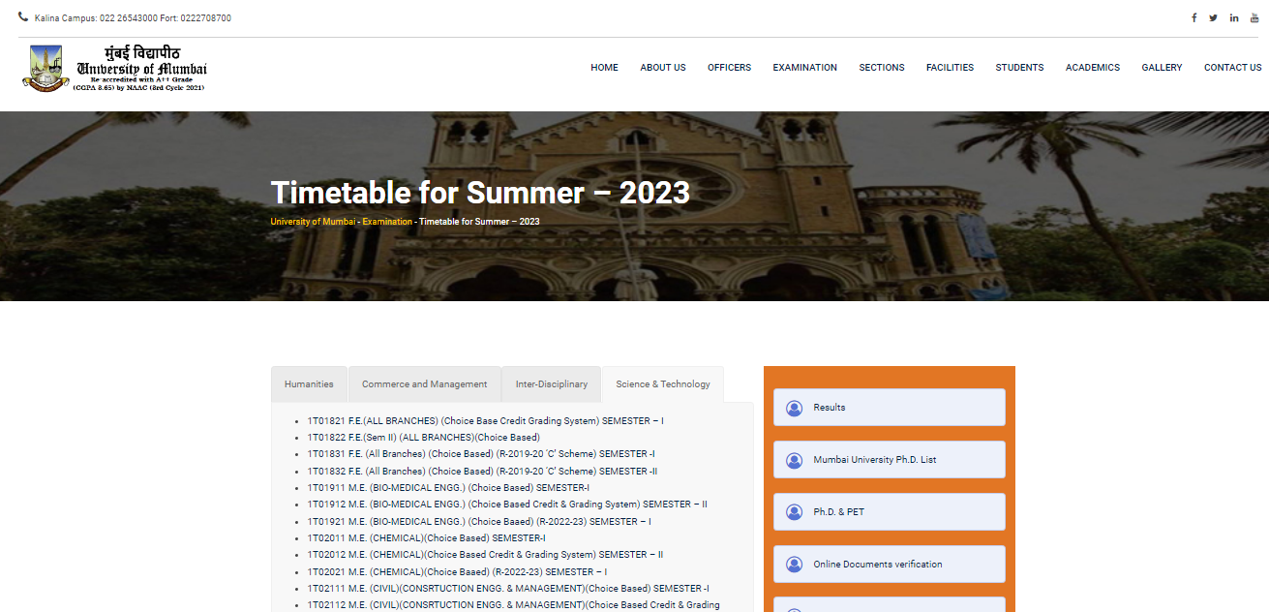Click the phone icon beside Kalina Campus
This screenshot has height=612, width=1269.
pos(23,17)
